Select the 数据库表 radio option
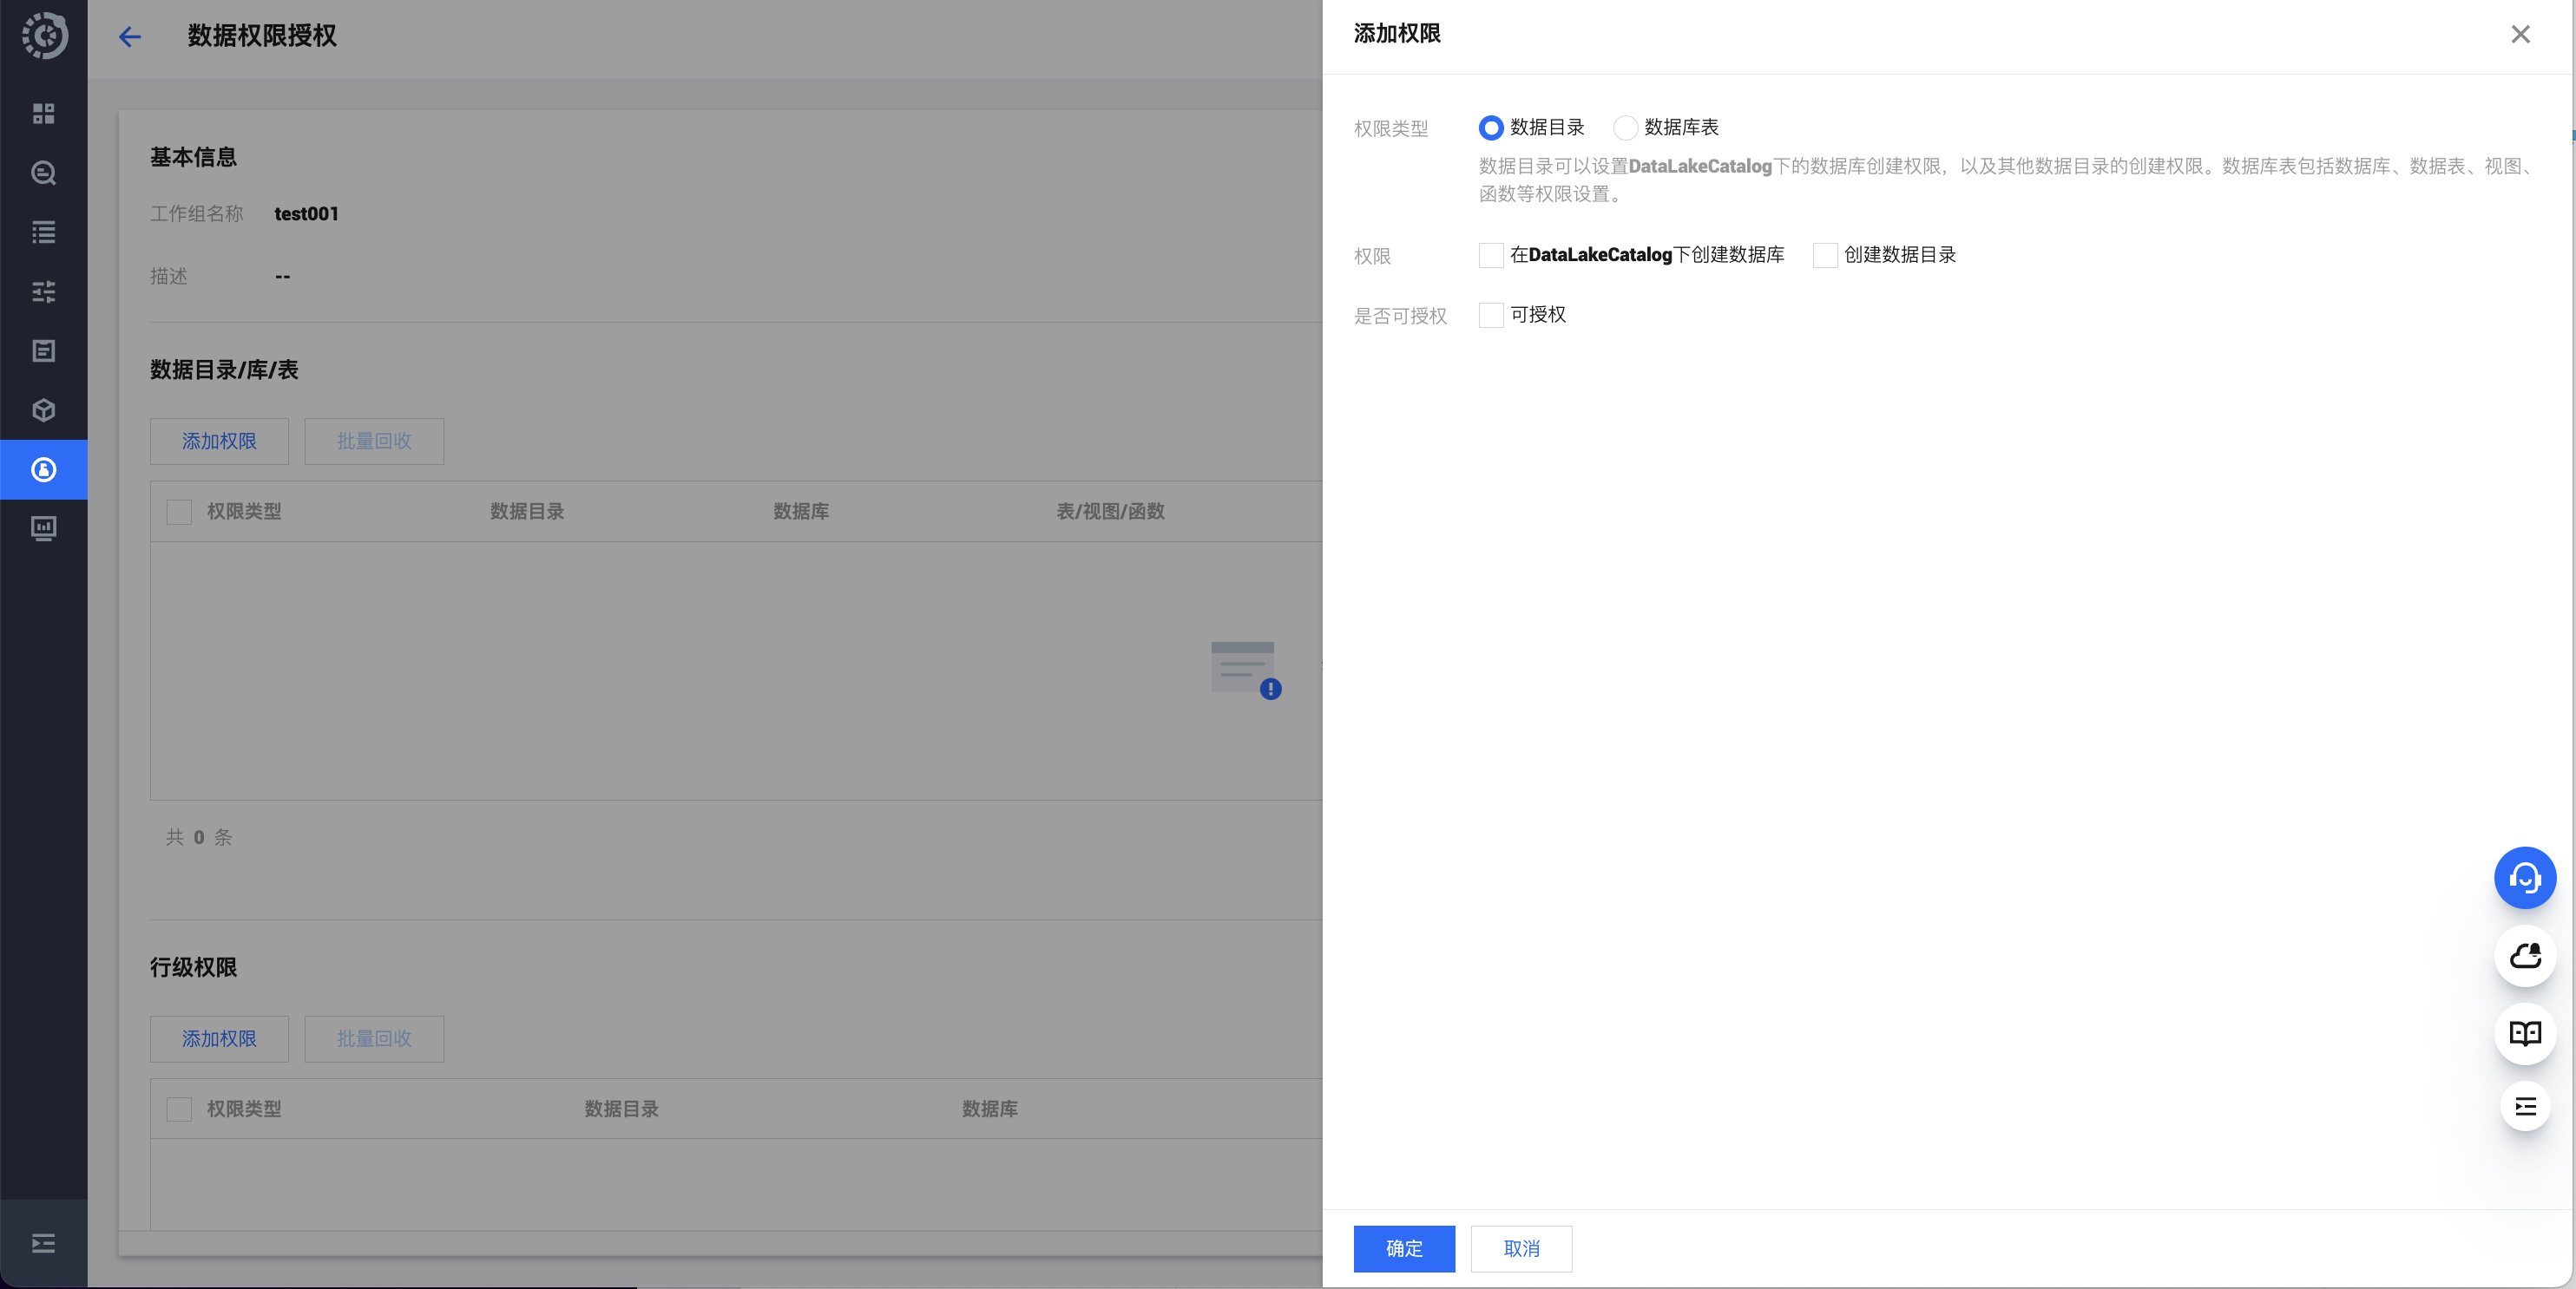The image size is (2576, 1289). 1625,128
